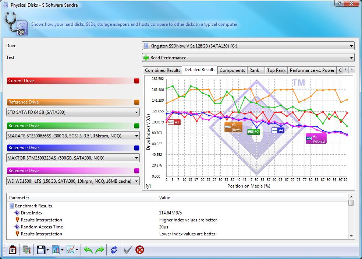Open the Top Rank tab
362x259 pixels.
276,70
